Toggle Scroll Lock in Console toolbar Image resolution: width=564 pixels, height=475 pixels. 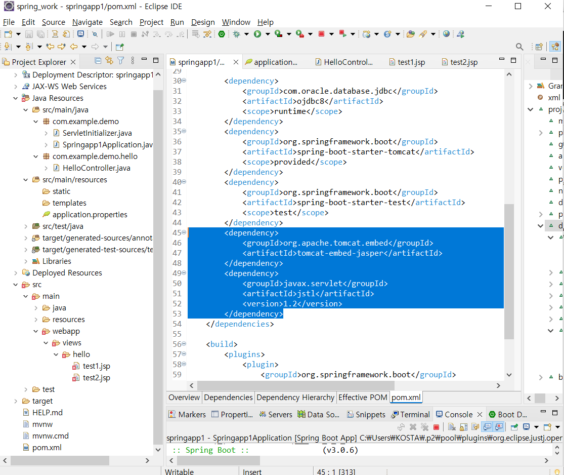coord(464,427)
